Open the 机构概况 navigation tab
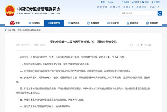167x112 pixels. pyautogui.click(x=34, y=23)
